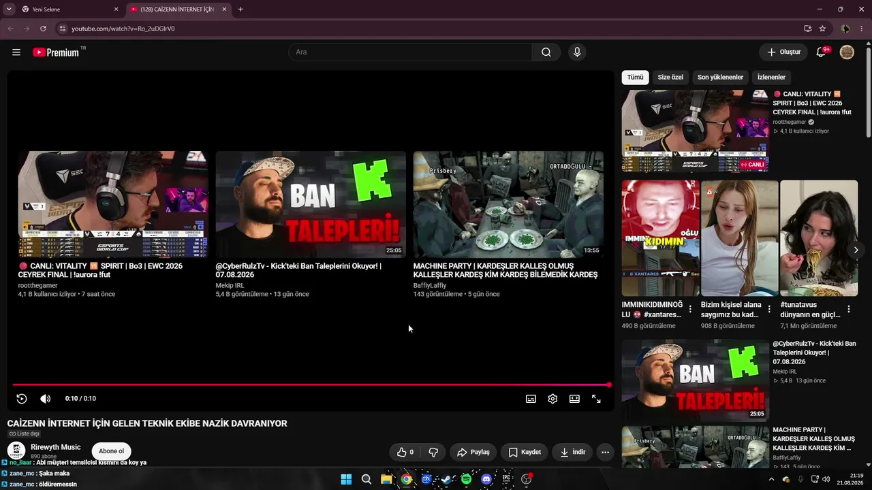Focus the Ara search field
Screen dimensions: 872x490
[410, 52]
